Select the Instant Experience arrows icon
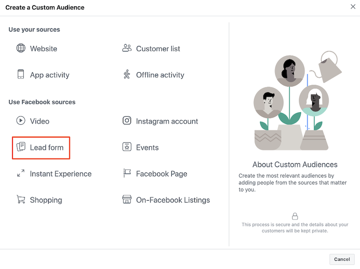This screenshot has height=269, width=360. (21, 173)
